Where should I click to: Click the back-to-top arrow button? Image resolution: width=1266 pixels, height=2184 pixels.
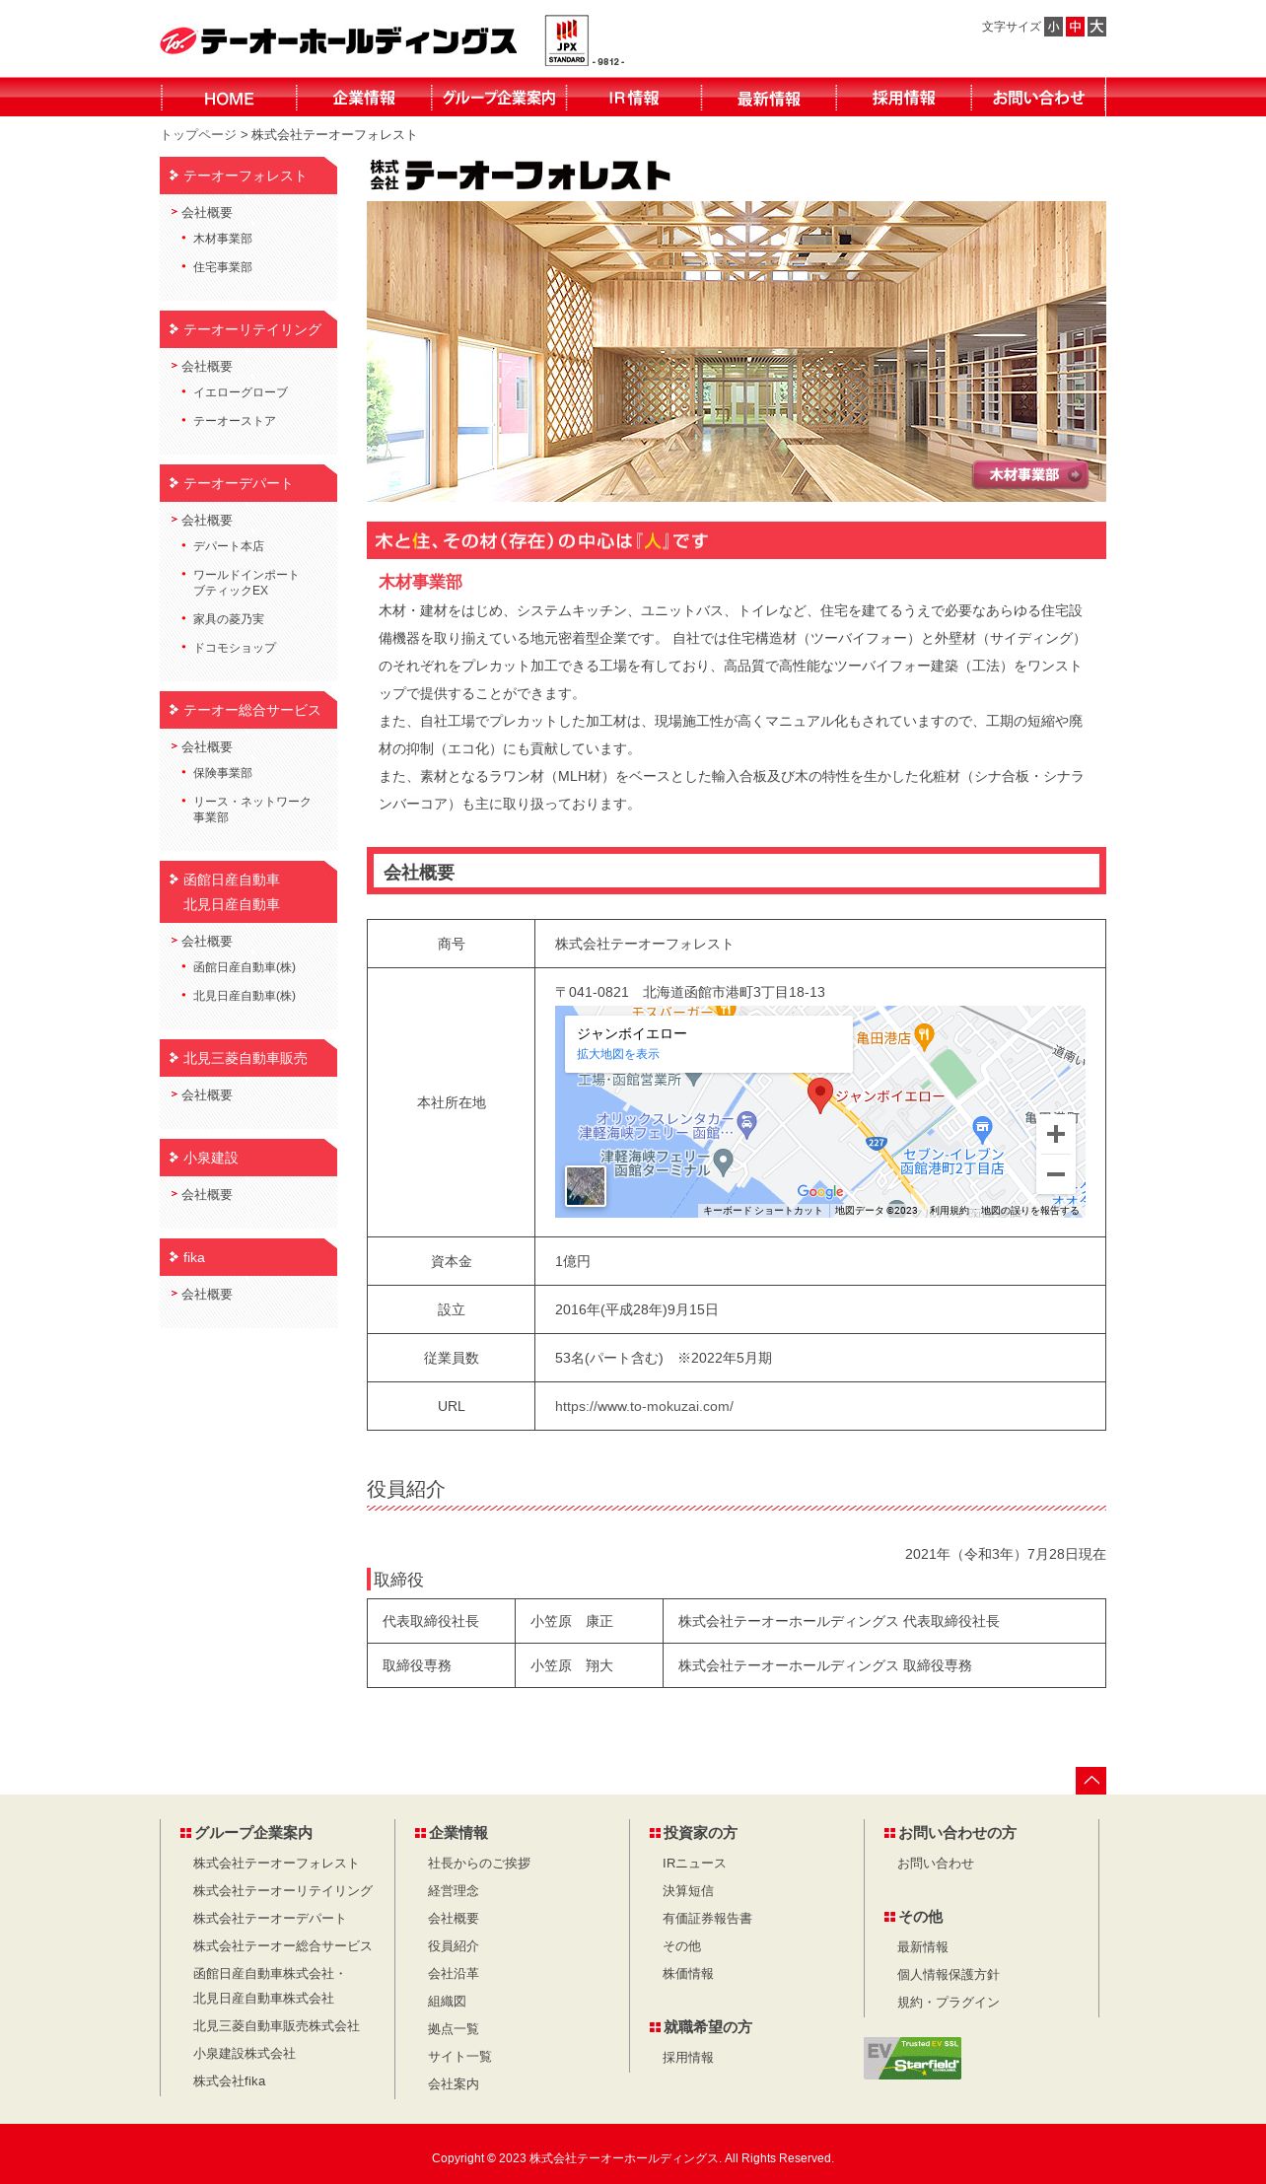[1090, 1780]
